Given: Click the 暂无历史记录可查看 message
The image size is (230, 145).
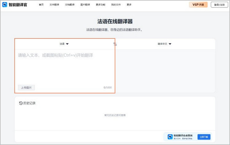Looking at the screenshot, I should pos(115,115).
